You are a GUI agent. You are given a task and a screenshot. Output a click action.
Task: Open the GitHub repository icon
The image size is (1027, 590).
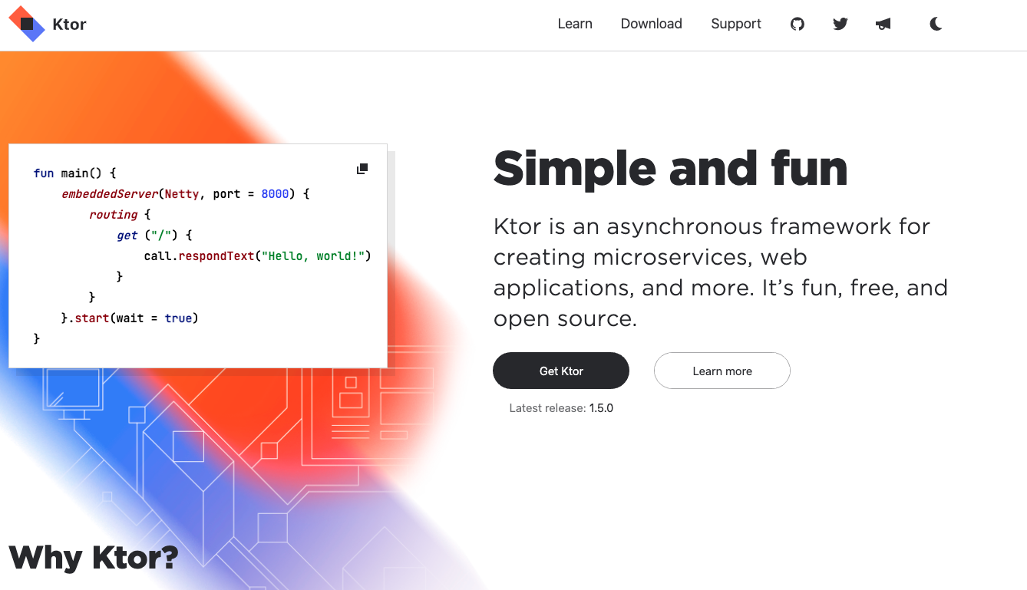point(797,24)
